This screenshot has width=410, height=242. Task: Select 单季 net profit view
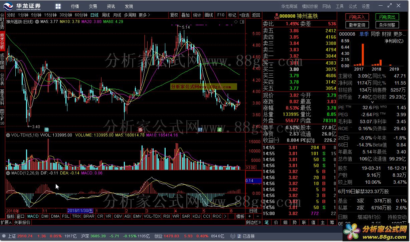(364, 34)
